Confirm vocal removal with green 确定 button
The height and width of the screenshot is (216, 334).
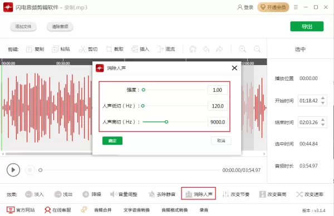pyautogui.click(x=112, y=141)
